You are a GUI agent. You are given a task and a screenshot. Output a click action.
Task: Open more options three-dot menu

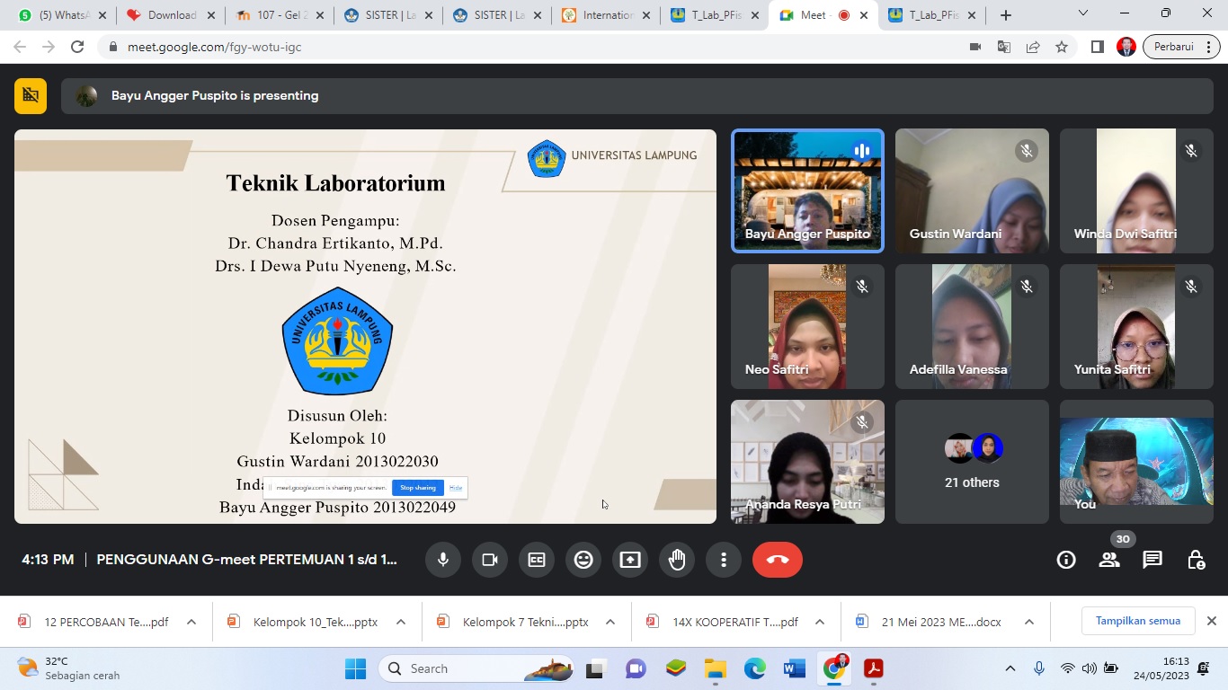(x=724, y=560)
